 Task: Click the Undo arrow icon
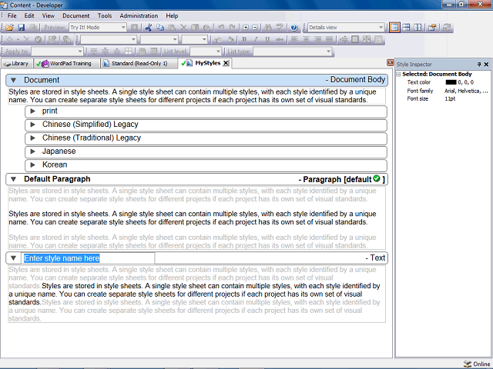pos(221,28)
